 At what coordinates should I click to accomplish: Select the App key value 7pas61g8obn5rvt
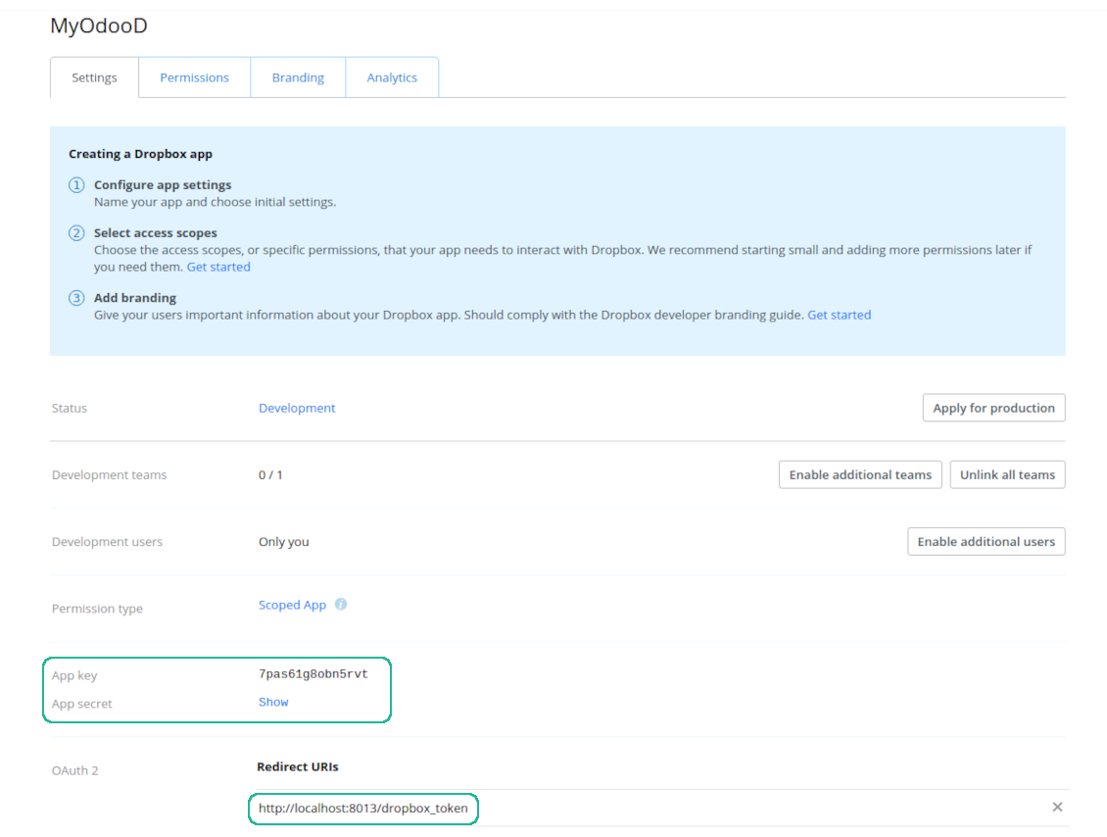(313, 674)
